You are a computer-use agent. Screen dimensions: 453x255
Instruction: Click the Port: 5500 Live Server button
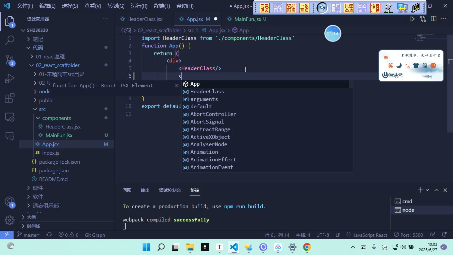[408, 235]
